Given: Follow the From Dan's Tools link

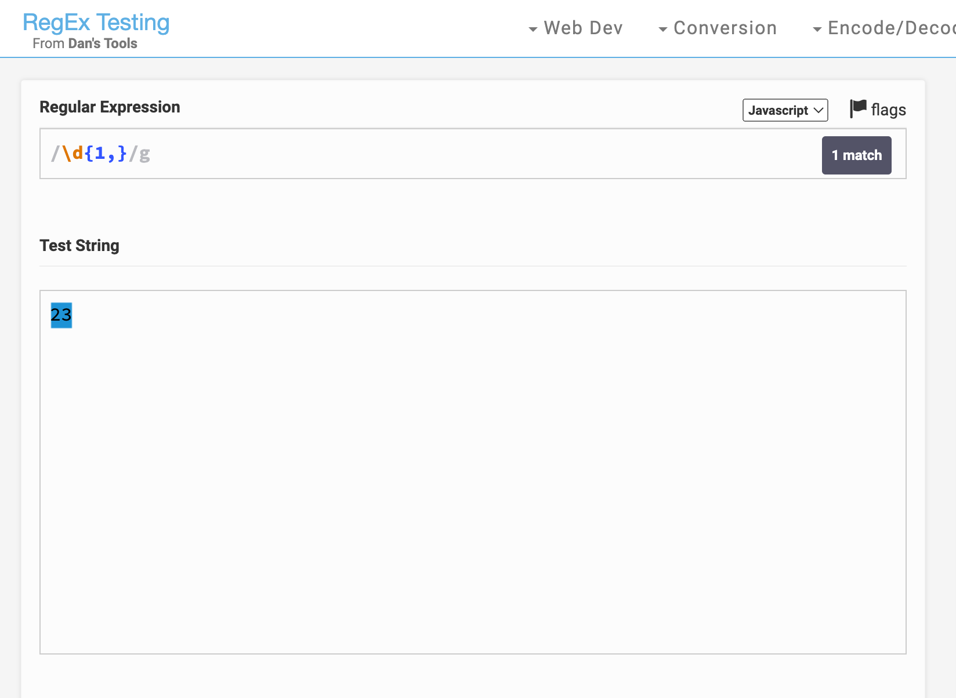Looking at the screenshot, I should coord(85,43).
